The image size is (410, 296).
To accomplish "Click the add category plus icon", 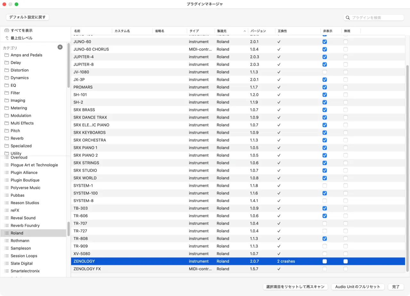I will [60, 47].
